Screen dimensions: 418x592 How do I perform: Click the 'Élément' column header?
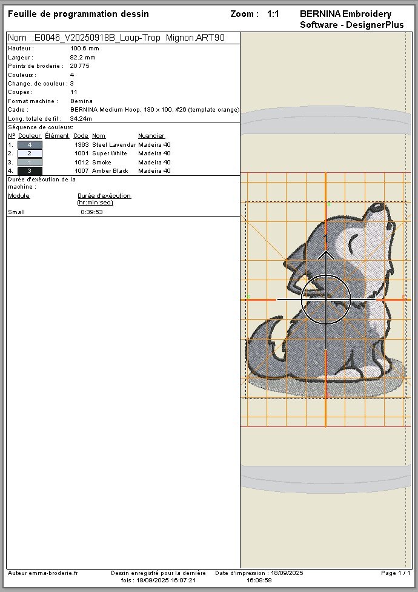pyautogui.click(x=57, y=135)
